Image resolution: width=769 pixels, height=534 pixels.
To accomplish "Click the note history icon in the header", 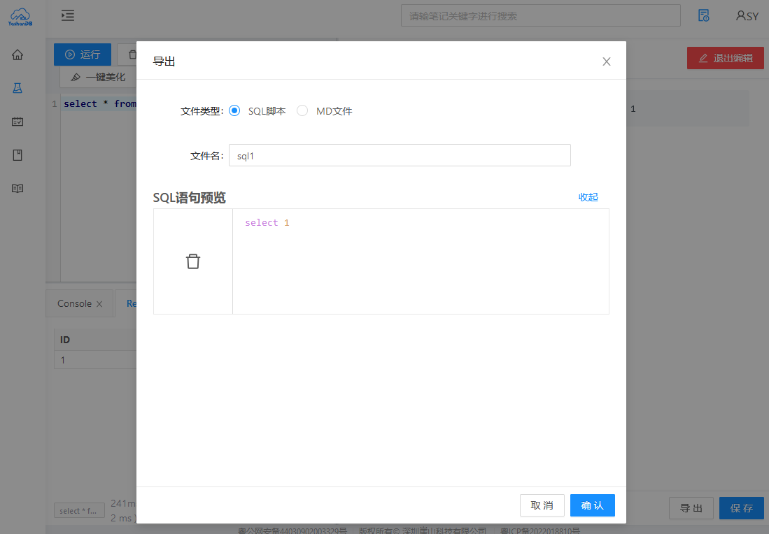I will coord(704,15).
